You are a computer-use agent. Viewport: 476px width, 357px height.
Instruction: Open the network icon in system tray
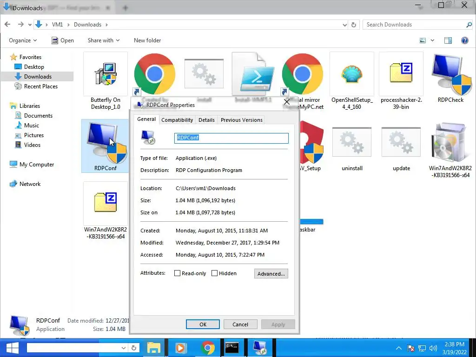(x=422, y=348)
